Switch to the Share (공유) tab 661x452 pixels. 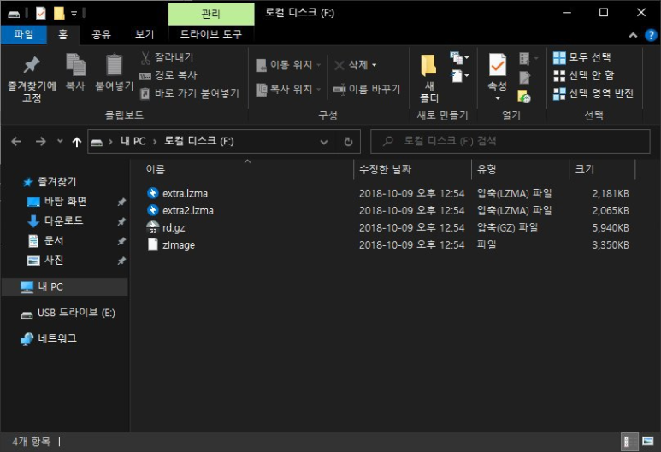pyautogui.click(x=102, y=34)
